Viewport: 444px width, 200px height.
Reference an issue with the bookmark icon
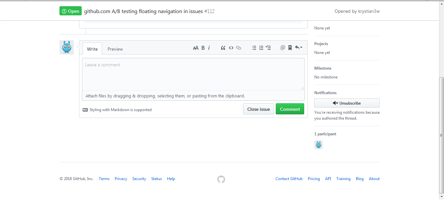(x=290, y=48)
